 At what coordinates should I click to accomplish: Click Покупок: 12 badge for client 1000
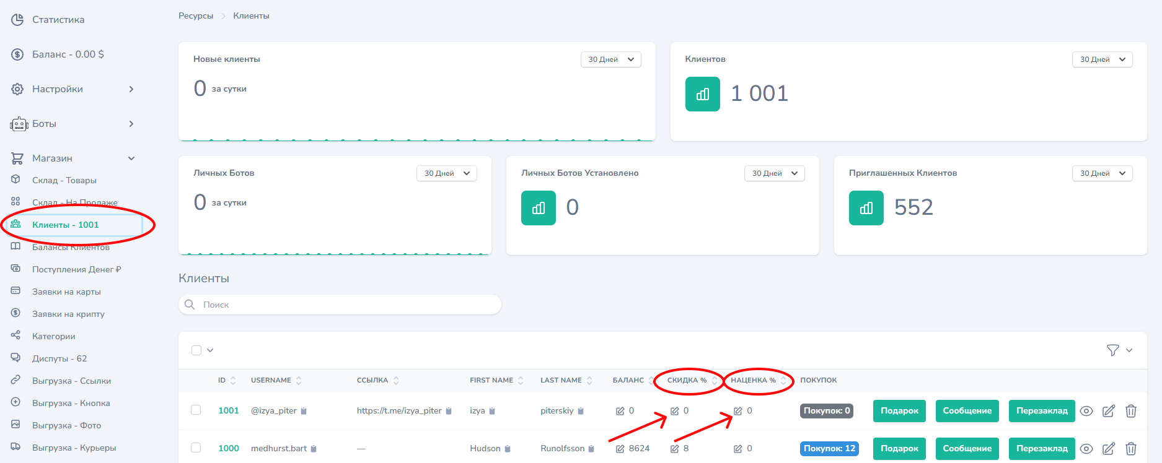pos(829,449)
